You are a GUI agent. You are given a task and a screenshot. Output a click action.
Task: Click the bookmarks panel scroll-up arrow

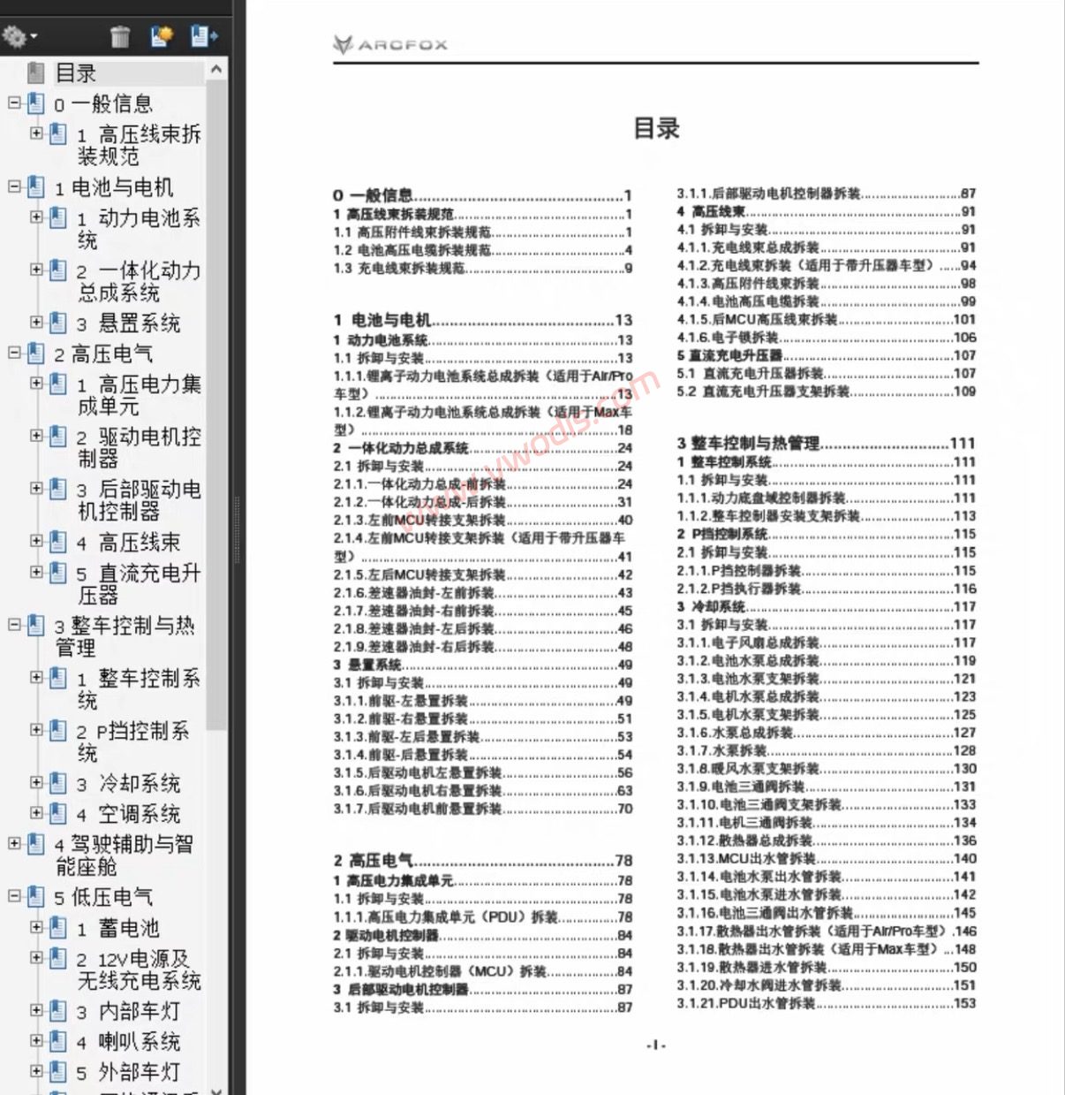coord(216,70)
